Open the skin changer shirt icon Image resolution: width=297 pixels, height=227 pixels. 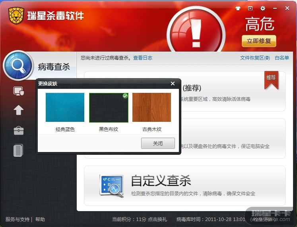coord(238,8)
